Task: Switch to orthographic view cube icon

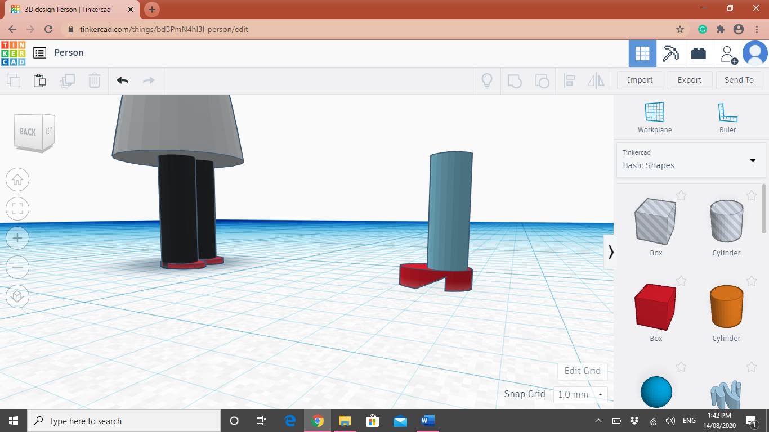Action: pyautogui.click(x=17, y=296)
